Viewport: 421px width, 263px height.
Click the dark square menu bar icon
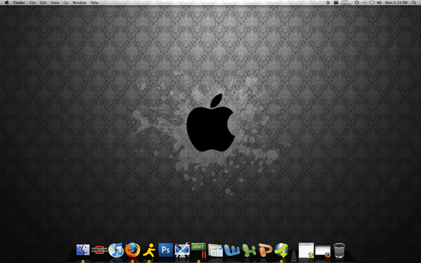click(336, 3)
